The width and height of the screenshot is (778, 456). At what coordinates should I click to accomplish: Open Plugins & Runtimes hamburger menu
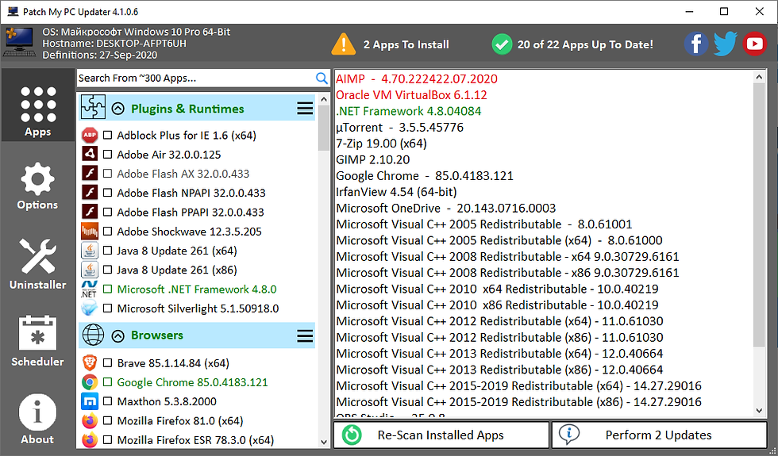click(x=305, y=109)
